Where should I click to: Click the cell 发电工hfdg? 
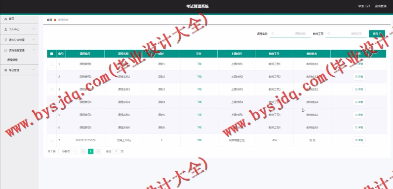(x=124, y=140)
